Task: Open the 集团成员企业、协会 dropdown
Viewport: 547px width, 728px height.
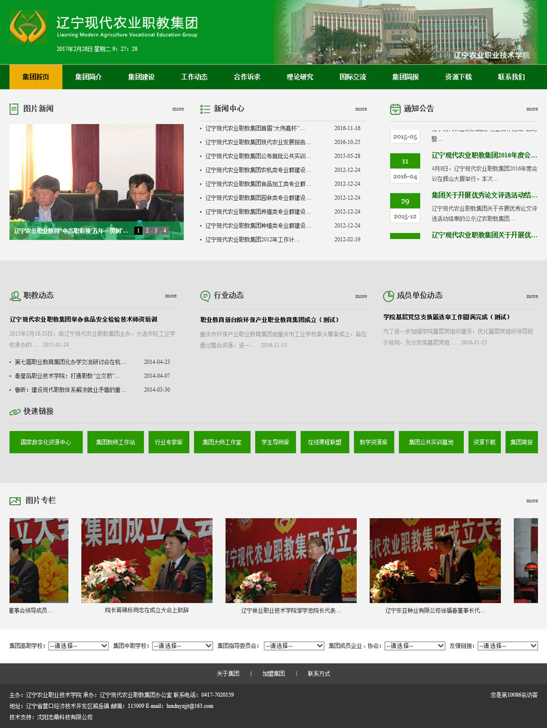Action: (x=415, y=645)
